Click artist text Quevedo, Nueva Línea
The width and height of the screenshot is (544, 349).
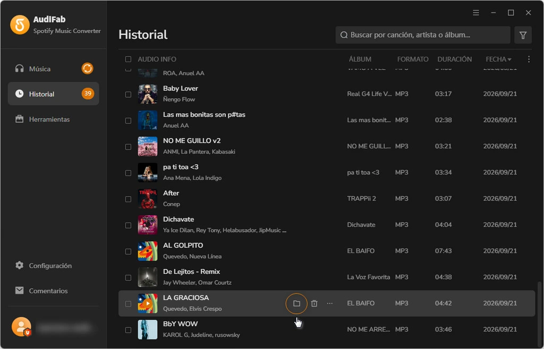(192, 257)
